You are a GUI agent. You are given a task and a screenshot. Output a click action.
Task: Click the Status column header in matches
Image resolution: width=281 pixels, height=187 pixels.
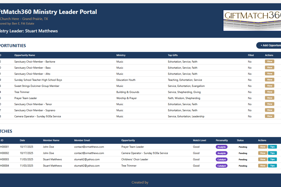tap(240, 141)
